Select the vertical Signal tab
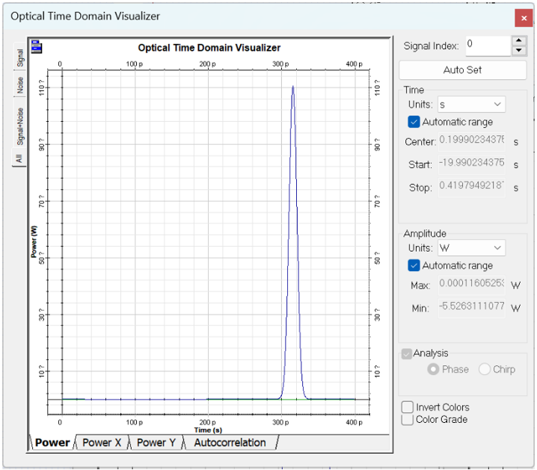Image resolution: width=537 pixels, height=470 pixels. (x=20, y=58)
